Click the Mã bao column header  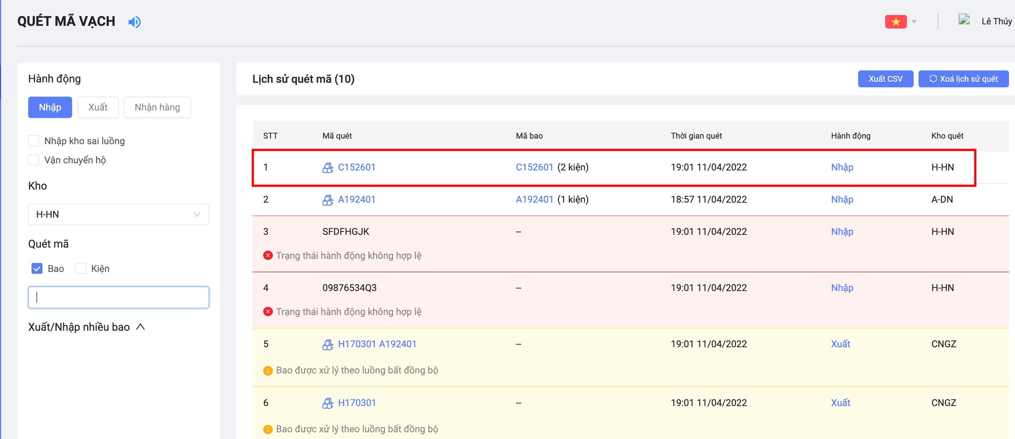tap(529, 136)
